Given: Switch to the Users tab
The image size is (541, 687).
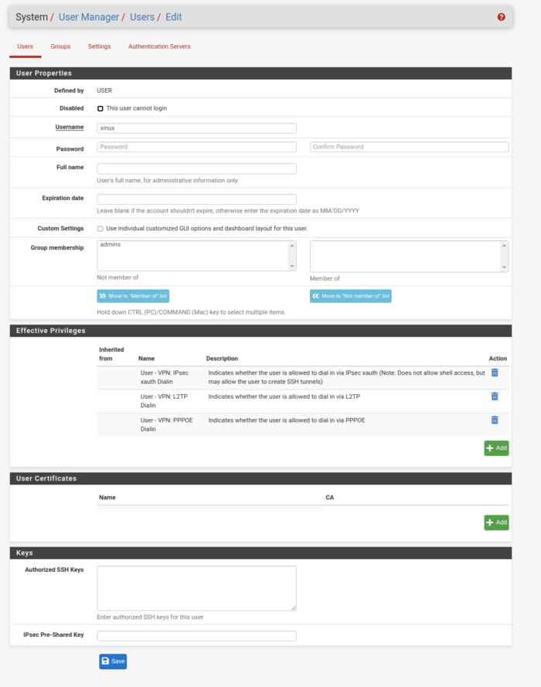Looking at the screenshot, I should [x=25, y=46].
